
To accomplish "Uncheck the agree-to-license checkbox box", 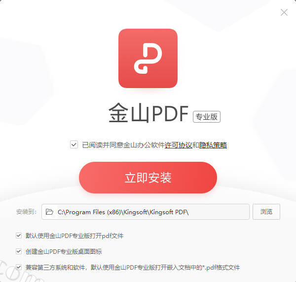I will pyautogui.click(x=74, y=144).
